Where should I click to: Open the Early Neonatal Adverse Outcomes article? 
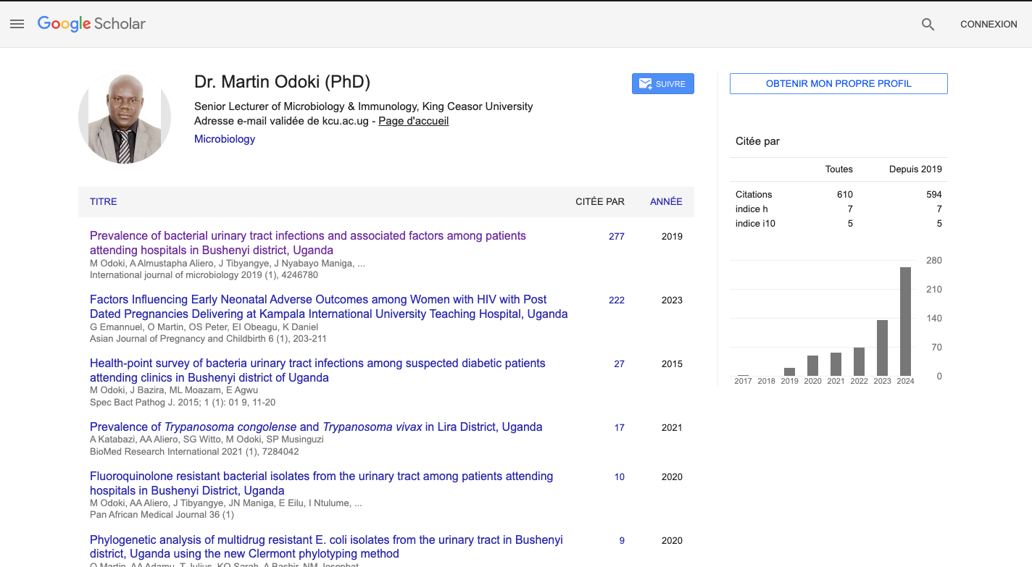[x=328, y=306]
